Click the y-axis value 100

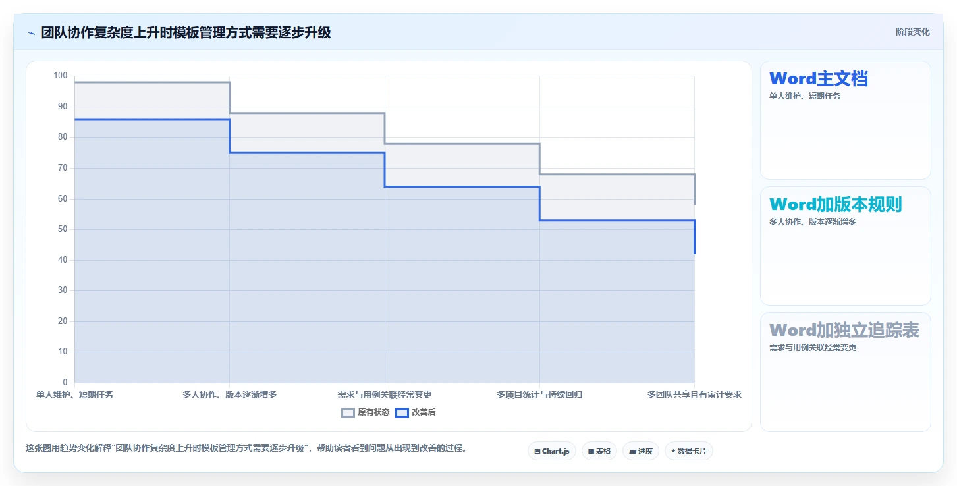coord(61,76)
